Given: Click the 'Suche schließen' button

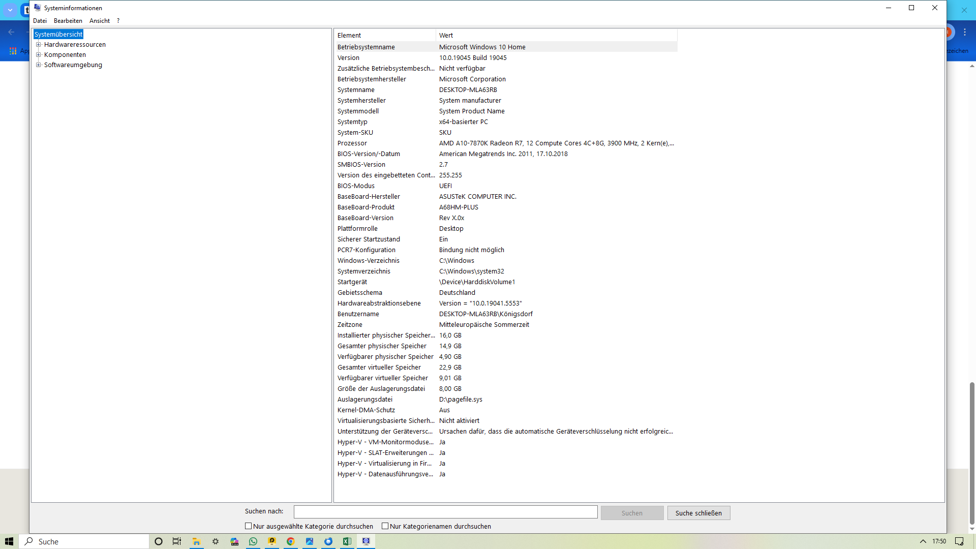Looking at the screenshot, I should click(698, 513).
